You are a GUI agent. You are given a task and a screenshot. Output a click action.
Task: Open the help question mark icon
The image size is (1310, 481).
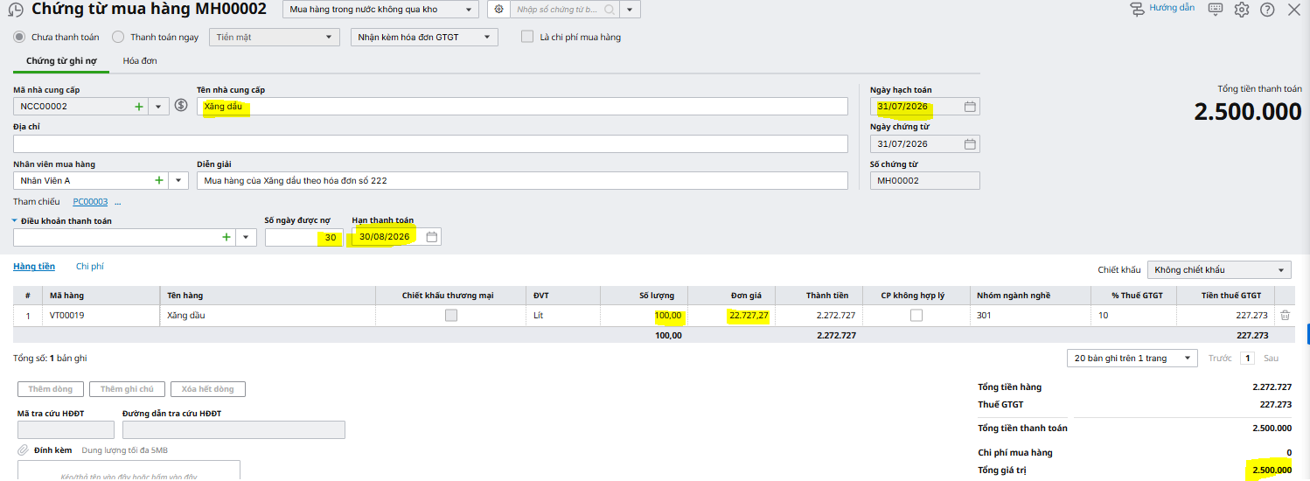click(1267, 10)
